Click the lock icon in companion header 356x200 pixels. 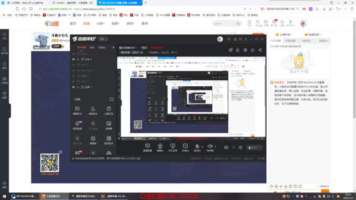(x=238, y=50)
